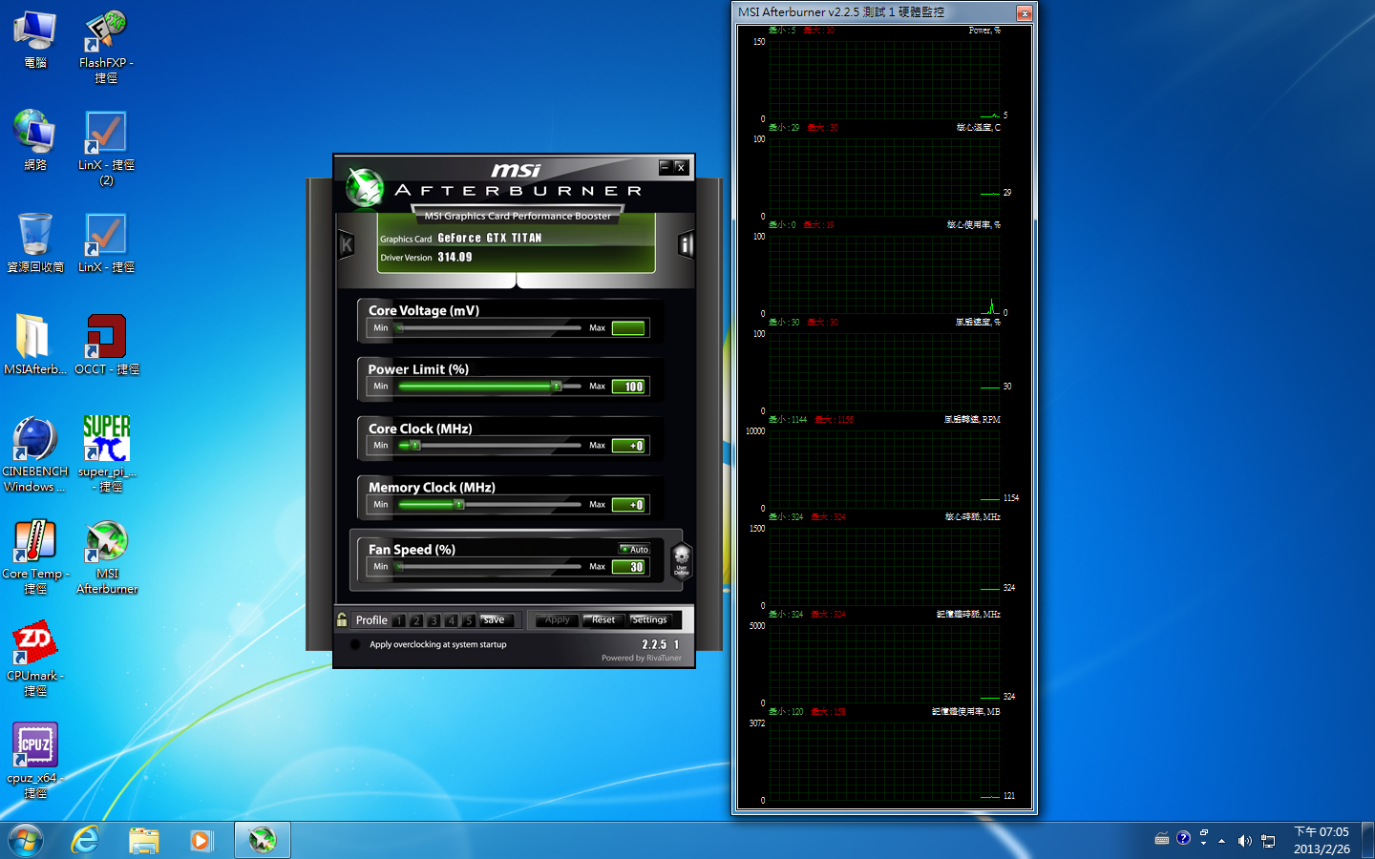Toggle Apply overclocking at system startup
The width and height of the screenshot is (1375, 859).
pyautogui.click(x=355, y=644)
